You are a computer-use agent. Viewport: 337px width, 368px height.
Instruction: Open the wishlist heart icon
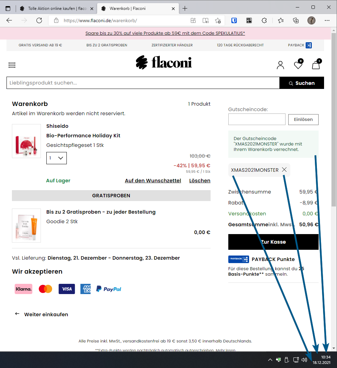tap(298, 65)
